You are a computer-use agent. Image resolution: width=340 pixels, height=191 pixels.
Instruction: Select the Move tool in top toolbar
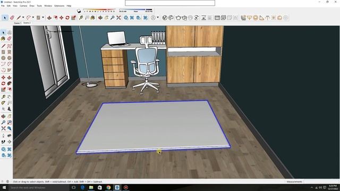point(62,18)
